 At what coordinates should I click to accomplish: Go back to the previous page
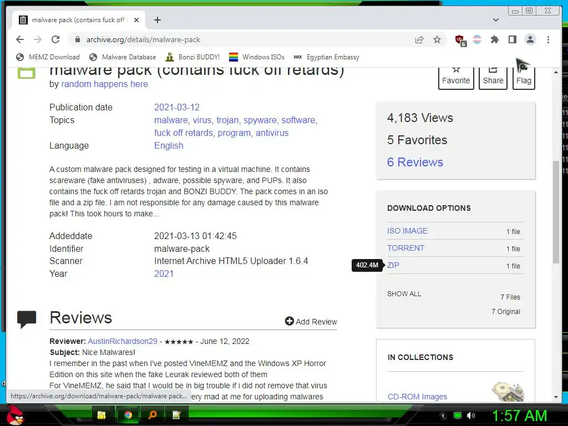20,39
